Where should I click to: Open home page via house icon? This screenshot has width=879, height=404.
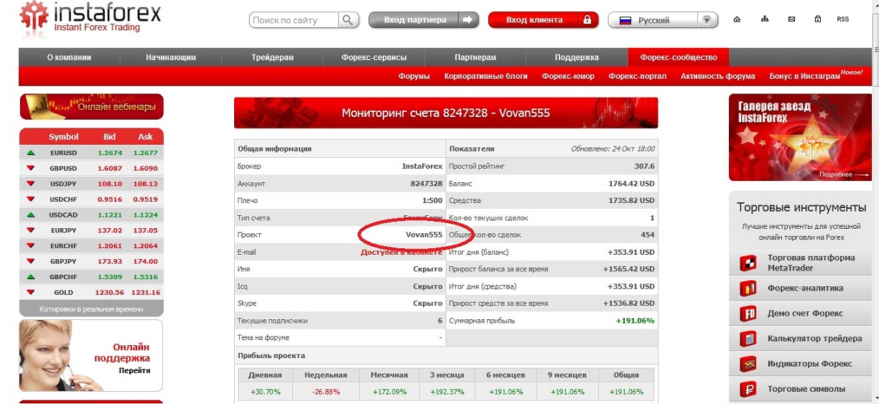tap(737, 19)
